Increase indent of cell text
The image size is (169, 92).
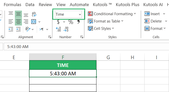click(x=18, y=29)
